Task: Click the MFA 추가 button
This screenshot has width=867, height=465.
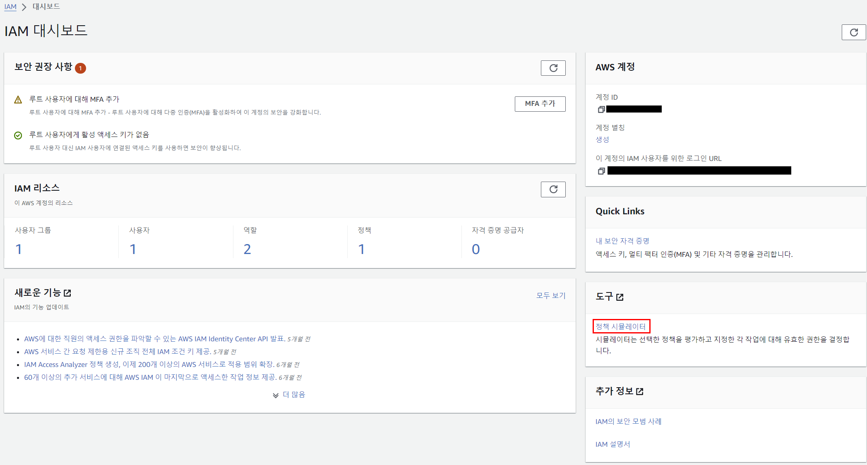Action: tap(540, 104)
